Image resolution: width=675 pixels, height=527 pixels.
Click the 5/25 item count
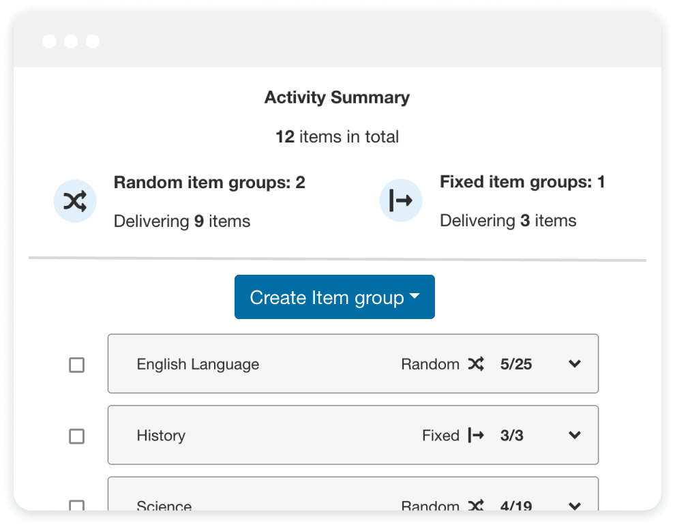coord(515,365)
